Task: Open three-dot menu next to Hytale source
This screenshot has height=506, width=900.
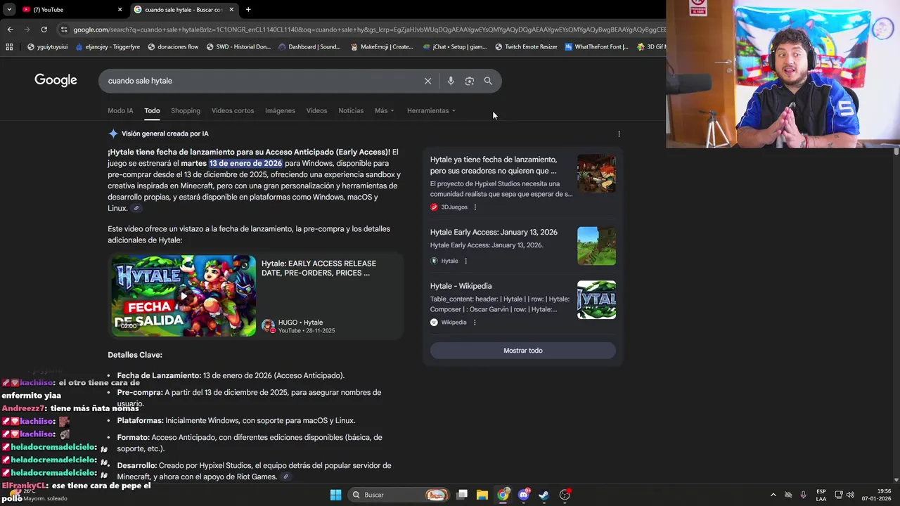Action: point(465,261)
